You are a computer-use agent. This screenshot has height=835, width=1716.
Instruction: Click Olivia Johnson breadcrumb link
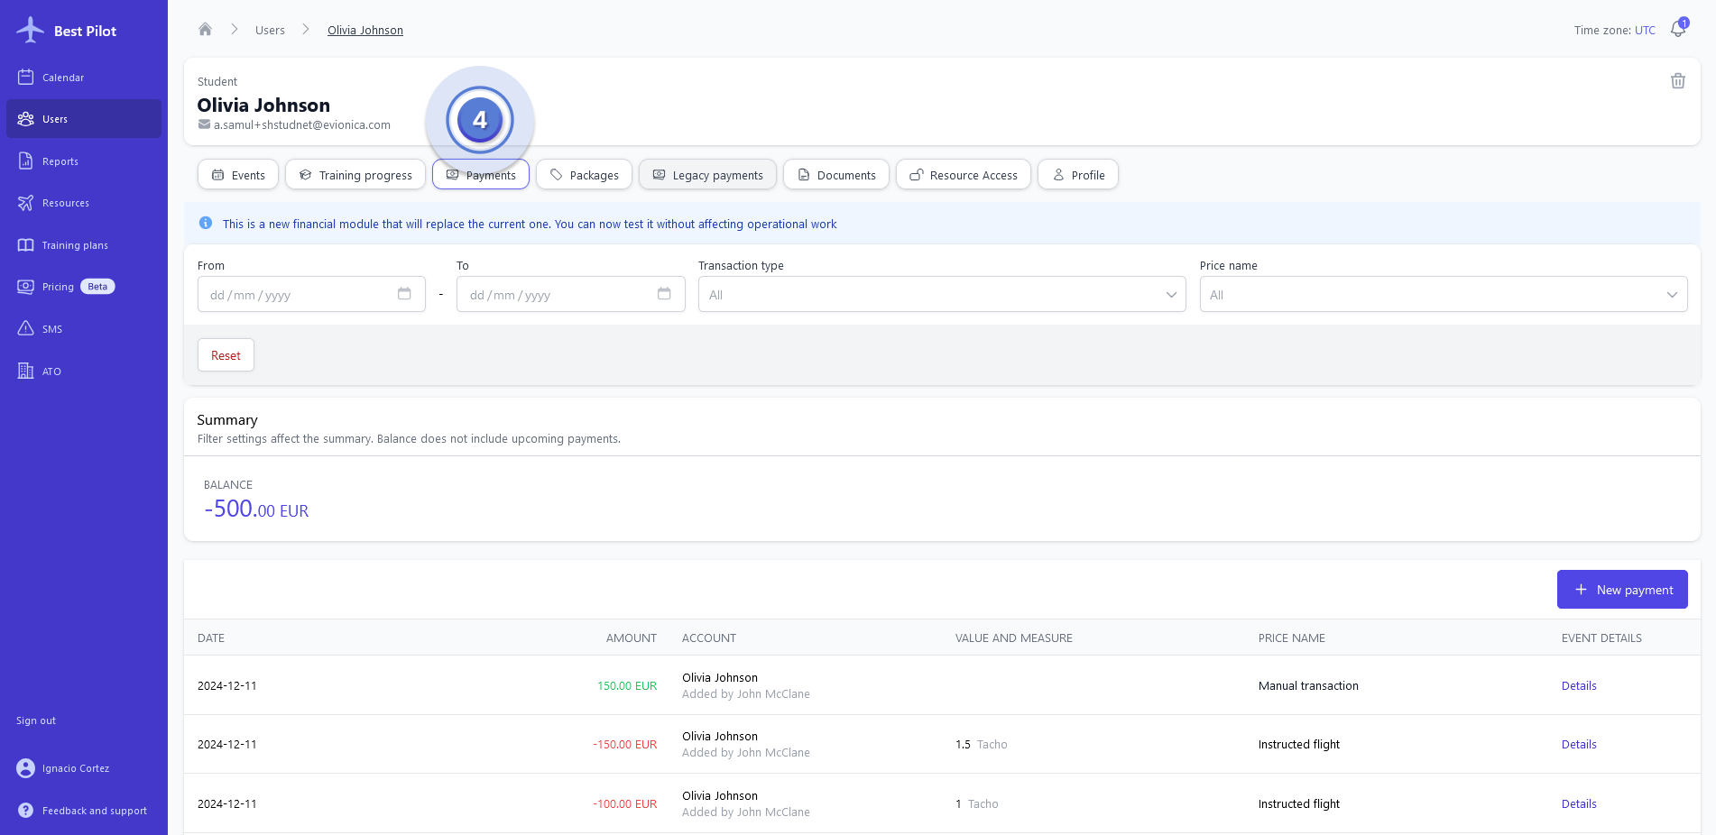tap(365, 30)
